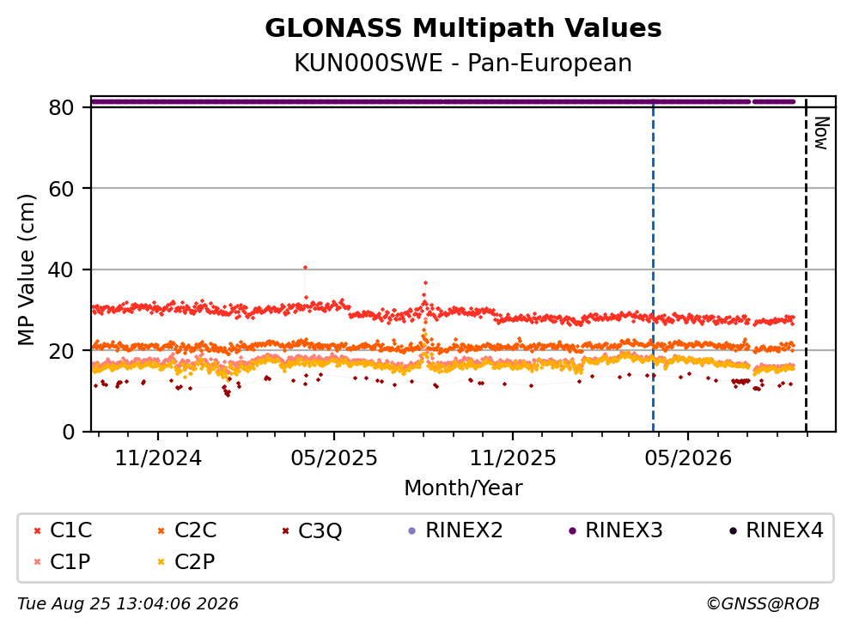Click the RINEX3 purple legend dot
This screenshot has height=630, width=853.
point(572,530)
